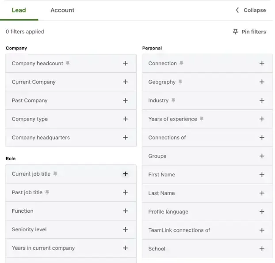Click plus icon for Profile language

coord(262,212)
